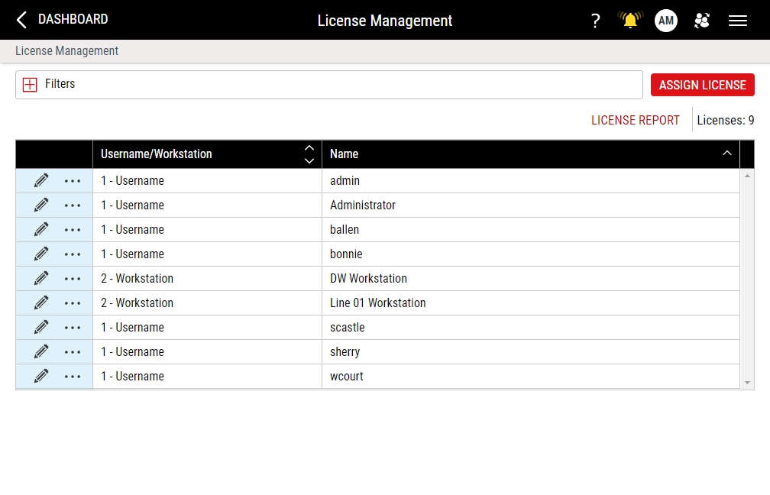Select the sherry name cell
This screenshot has width=770, height=495.
coord(530,352)
